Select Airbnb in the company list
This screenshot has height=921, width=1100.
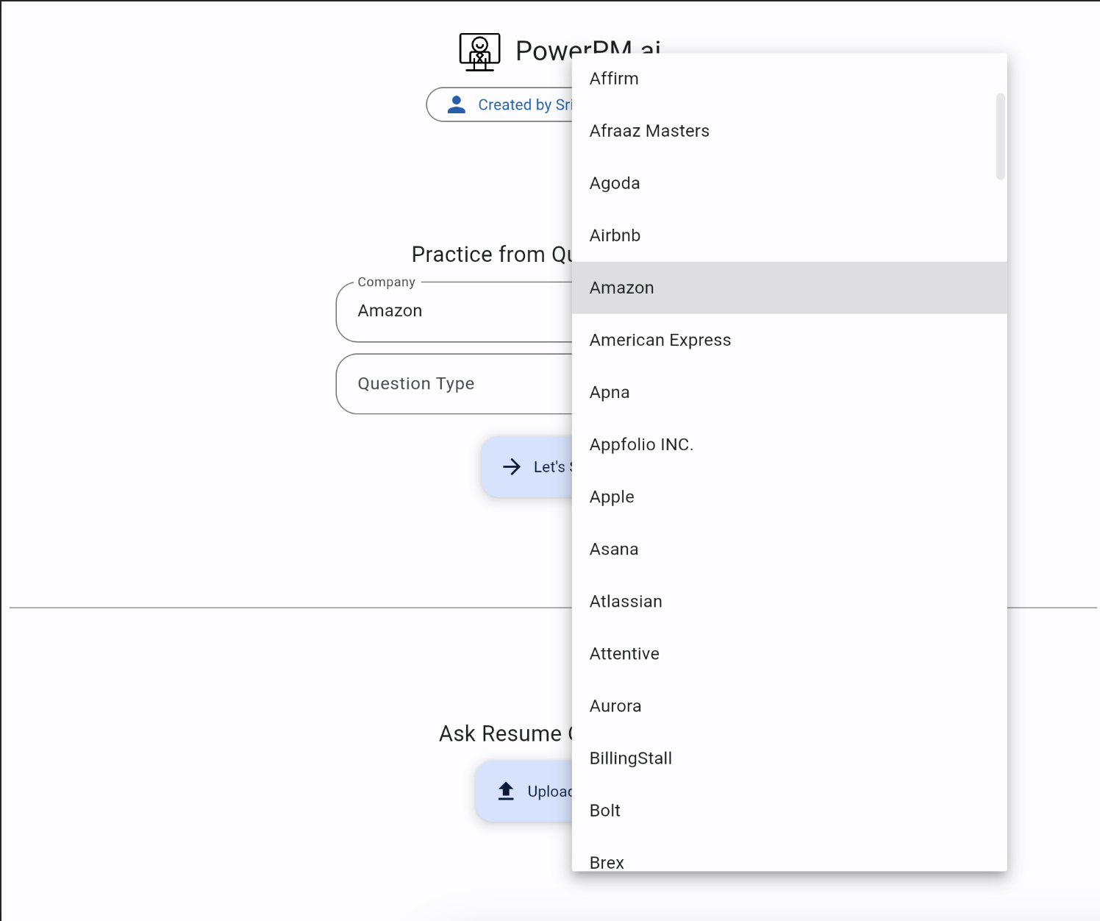(x=790, y=235)
